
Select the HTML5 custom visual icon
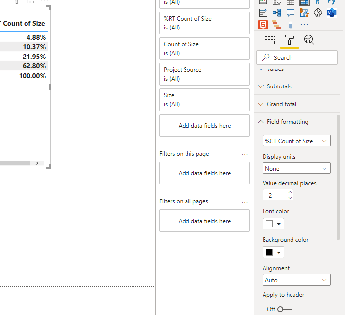263,25
